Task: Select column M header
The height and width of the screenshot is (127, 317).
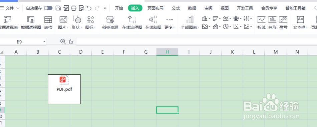Action: [x=275, y=52]
